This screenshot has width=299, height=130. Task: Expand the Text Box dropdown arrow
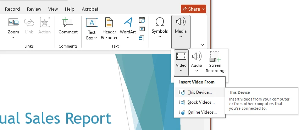coord(95,38)
